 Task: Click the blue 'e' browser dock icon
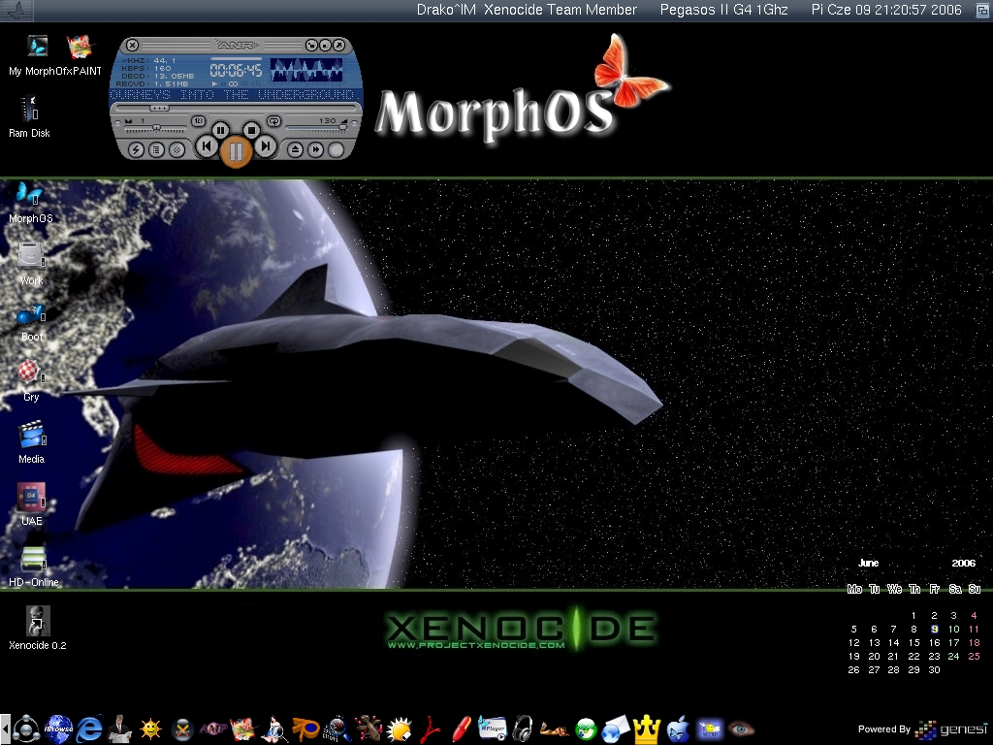pyautogui.click(x=89, y=729)
